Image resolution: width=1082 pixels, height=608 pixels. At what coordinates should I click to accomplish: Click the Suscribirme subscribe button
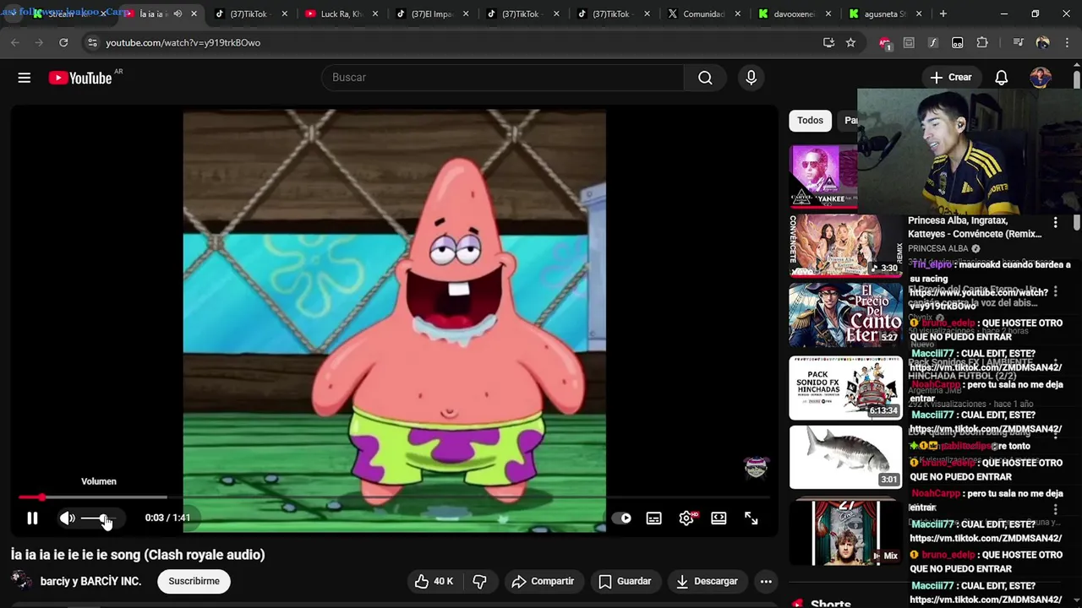click(194, 581)
